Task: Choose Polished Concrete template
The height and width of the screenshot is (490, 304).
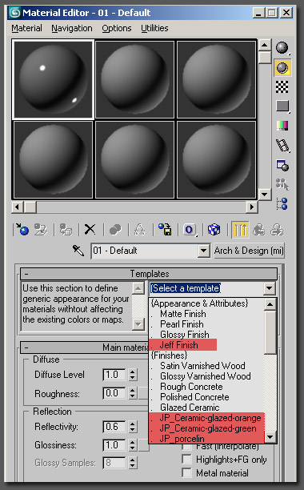Action: click(194, 397)
